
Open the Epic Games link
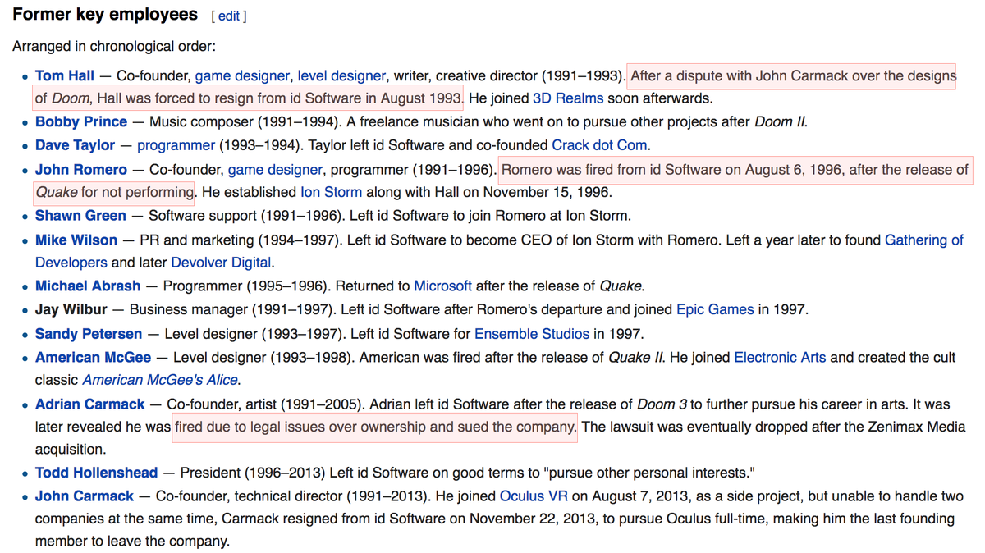[x=715, y=310]
